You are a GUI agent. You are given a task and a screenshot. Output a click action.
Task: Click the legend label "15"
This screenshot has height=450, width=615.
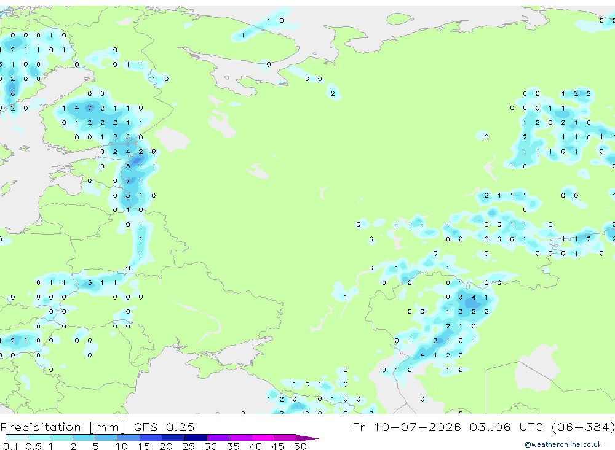pos(144,446)
